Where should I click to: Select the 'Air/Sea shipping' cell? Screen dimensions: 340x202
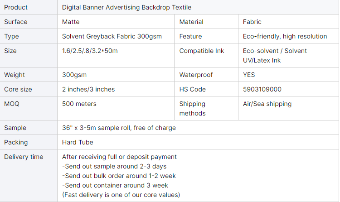tap(267, 104)
